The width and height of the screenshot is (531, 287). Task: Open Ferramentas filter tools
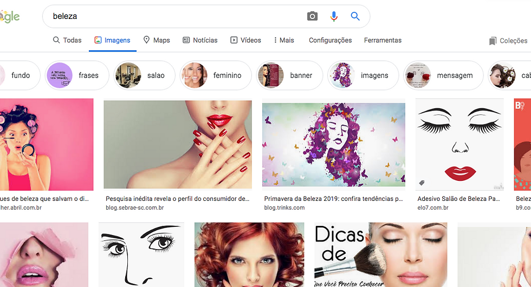point(383,40)
